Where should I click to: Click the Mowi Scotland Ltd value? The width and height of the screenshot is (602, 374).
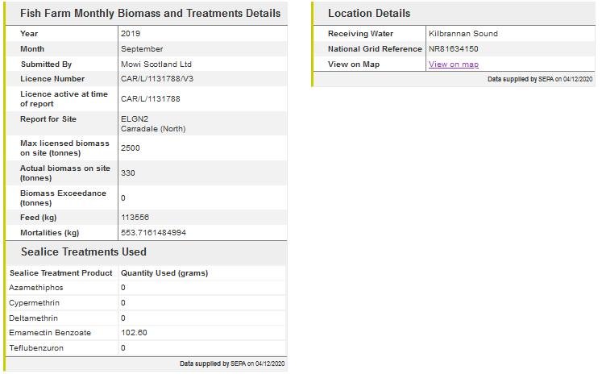tap(156, 64)
